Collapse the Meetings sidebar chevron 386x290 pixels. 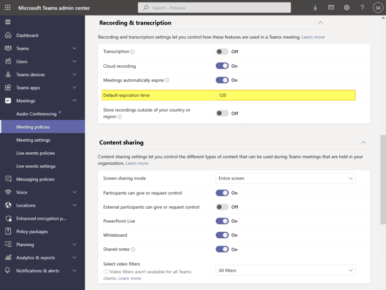click(x=74, y=101)
